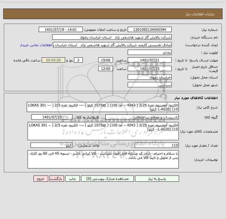Image resolution: width=226 pixels, height=219 pixels.
Task: Click the بازگشت back button
Action: pyautogui.click(x=56, y=179)
